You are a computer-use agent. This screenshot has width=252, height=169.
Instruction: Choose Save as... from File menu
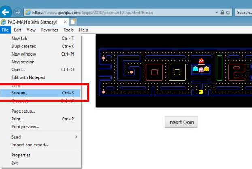[x=20, y=93]
